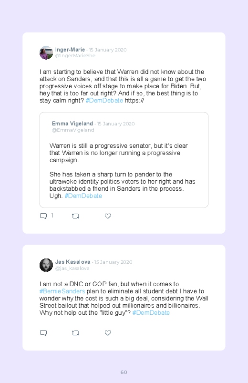Viewport: 248px width, 383px height.
Task: Click the Jas Kasalova display name
Action: pos(73,262)
